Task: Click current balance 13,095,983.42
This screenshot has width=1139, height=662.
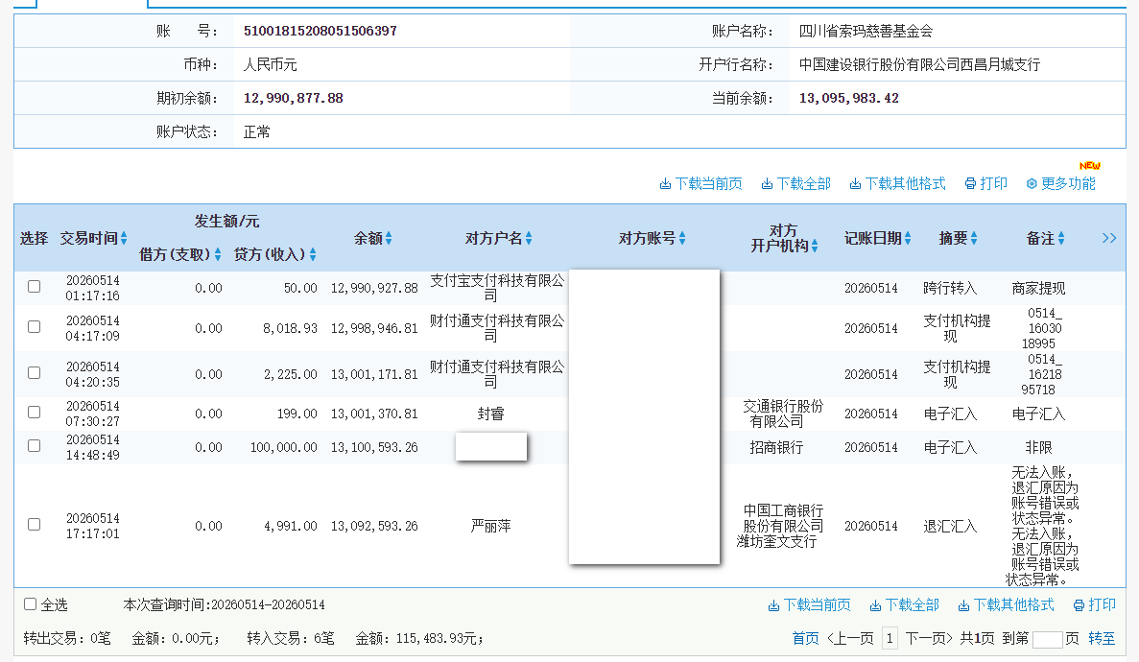Action: pyautogui.click(x=849, y=98)
